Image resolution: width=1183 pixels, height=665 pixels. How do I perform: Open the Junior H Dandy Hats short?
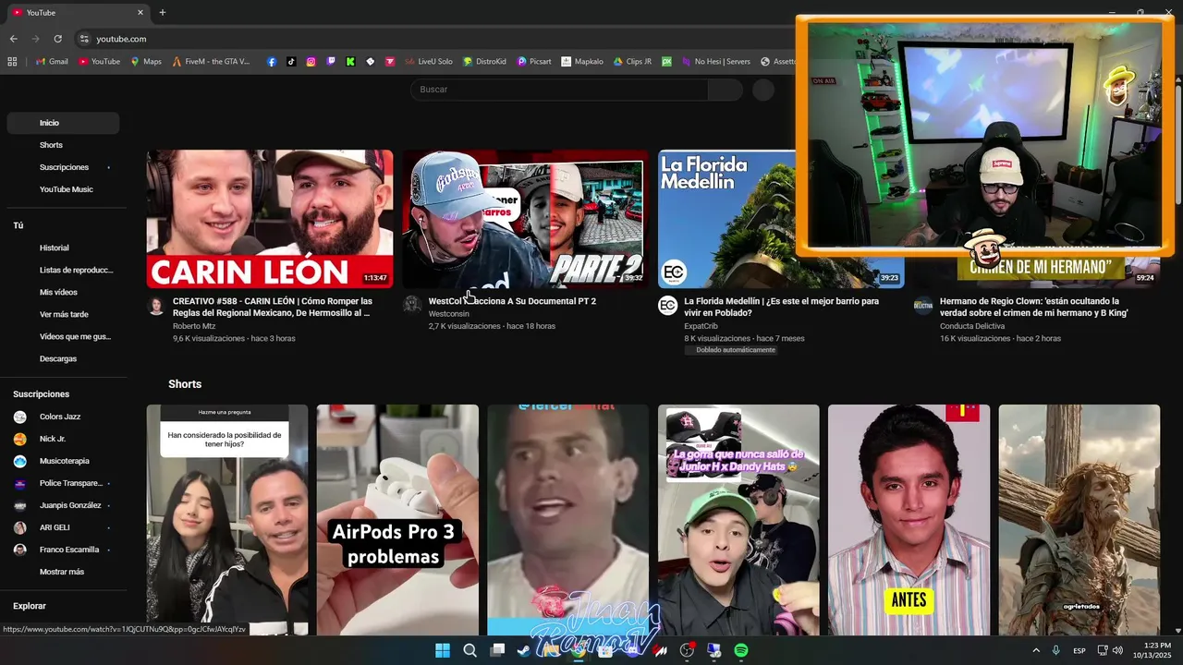[x=738, y=520]
